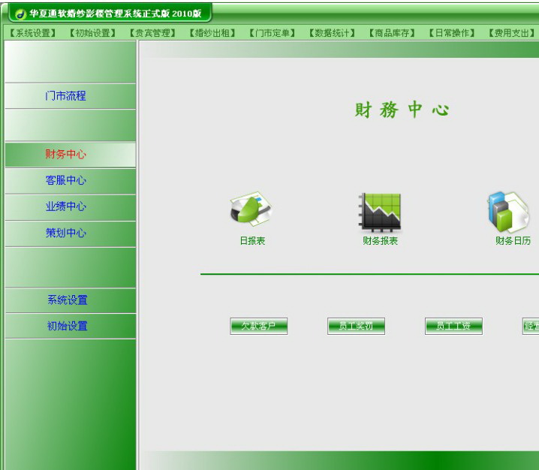Open the 财务报表 chart icon
Image resolution: width=539 pixels, height=470 pixels.
380,212
